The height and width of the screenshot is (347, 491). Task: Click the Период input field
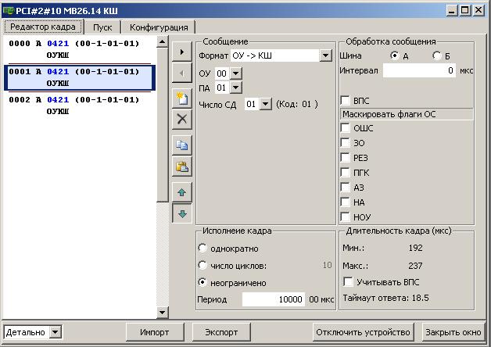pos(274,299)
